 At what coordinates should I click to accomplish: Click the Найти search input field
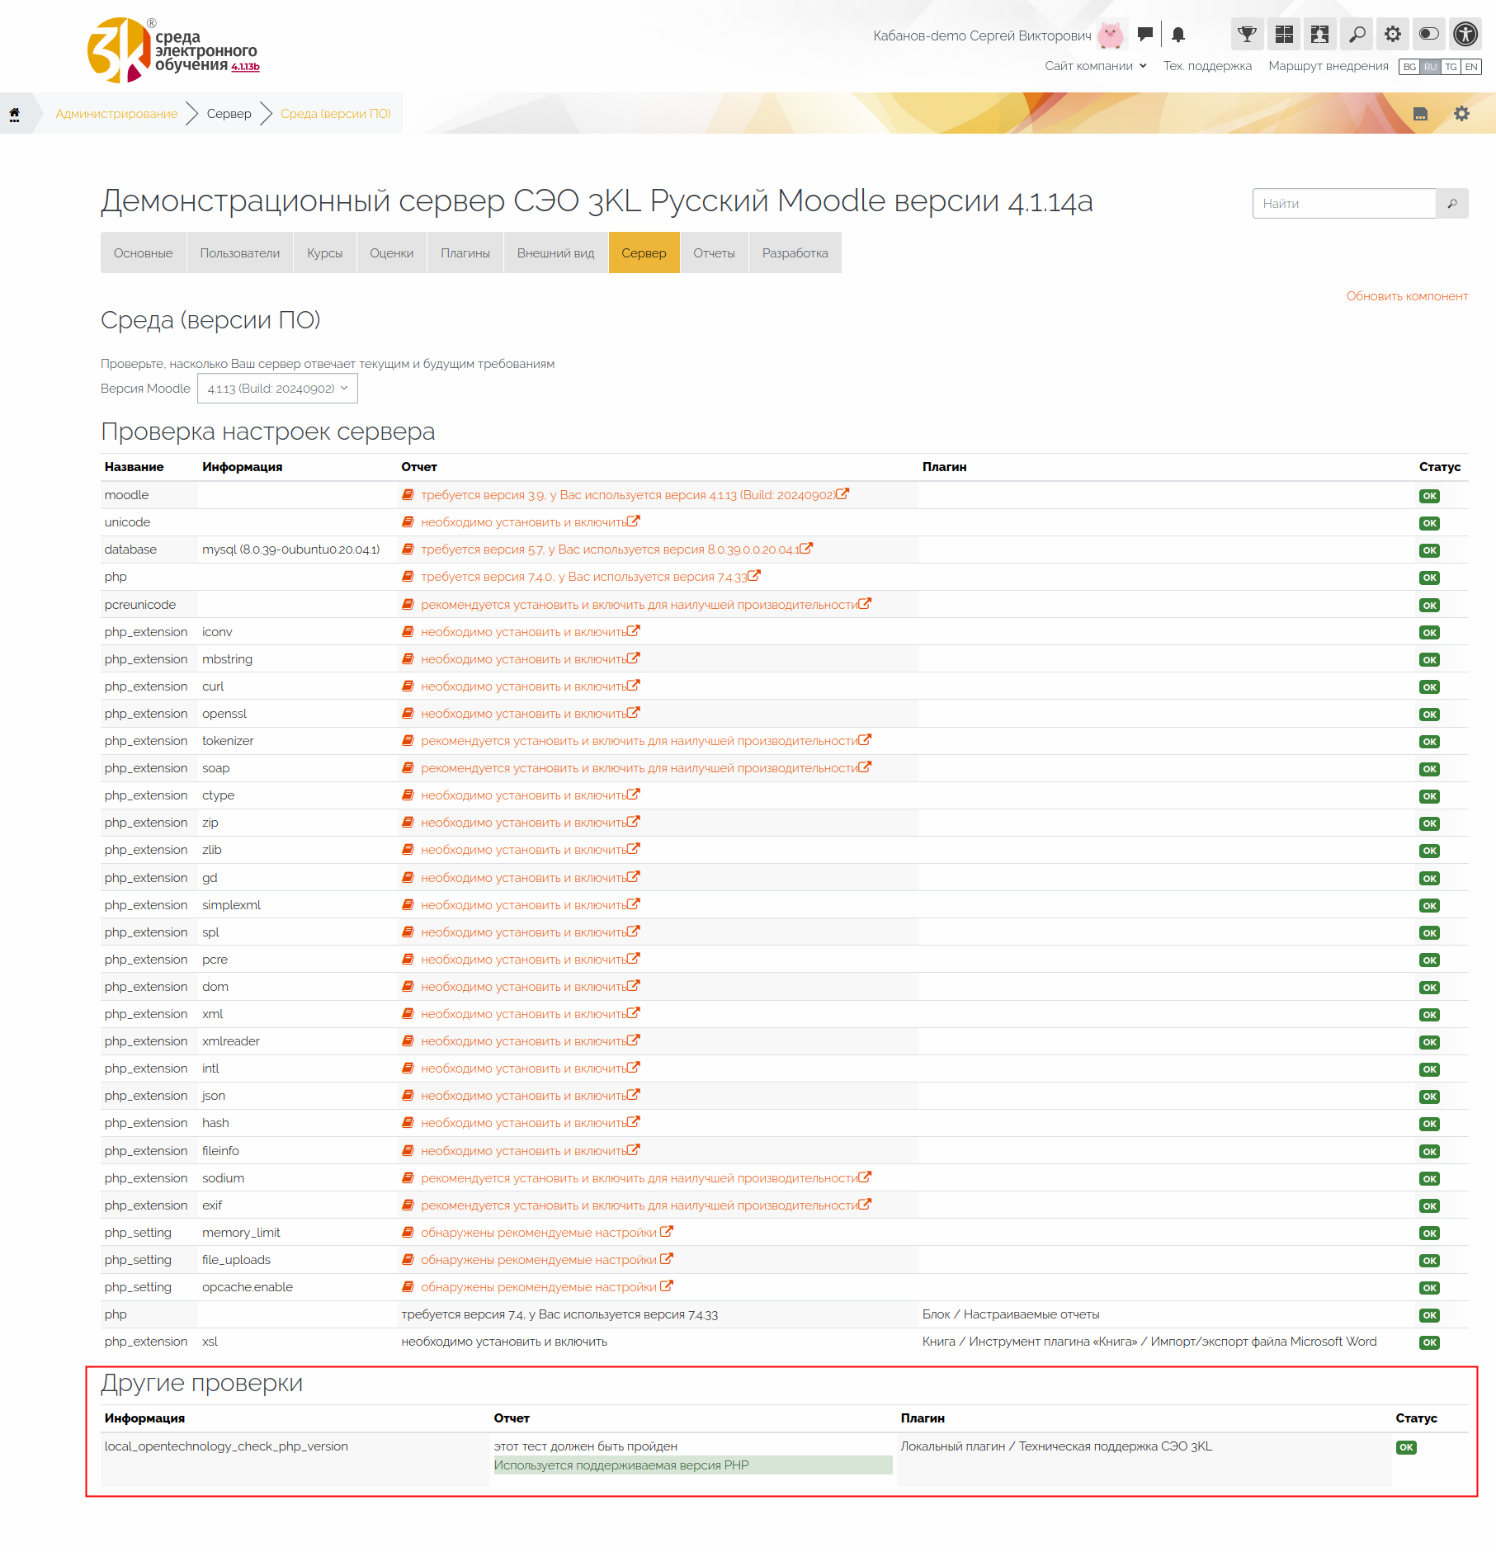(x=1343, y=204)
